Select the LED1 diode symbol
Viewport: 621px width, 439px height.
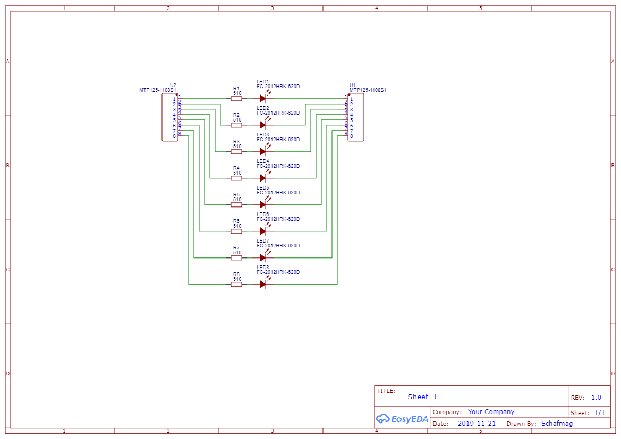(x=263, y=98)
